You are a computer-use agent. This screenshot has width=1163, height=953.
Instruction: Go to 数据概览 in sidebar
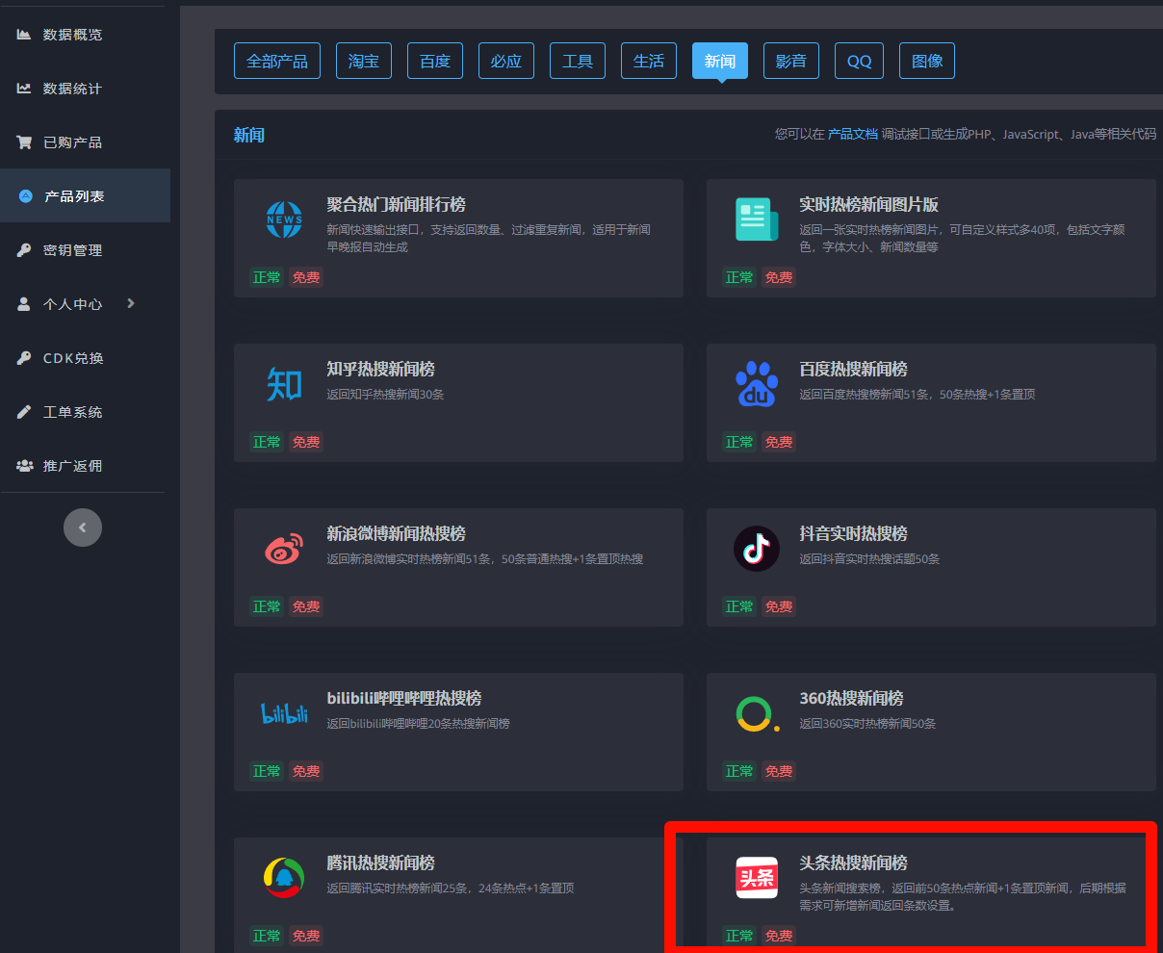(73, 35)
